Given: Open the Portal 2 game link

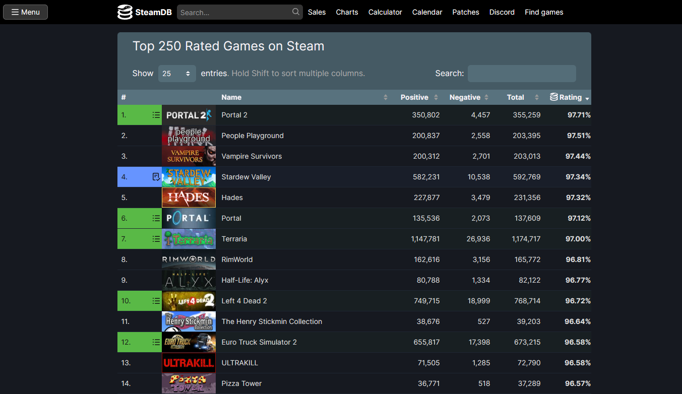Looking at the screenshot, I should point(234,115).
